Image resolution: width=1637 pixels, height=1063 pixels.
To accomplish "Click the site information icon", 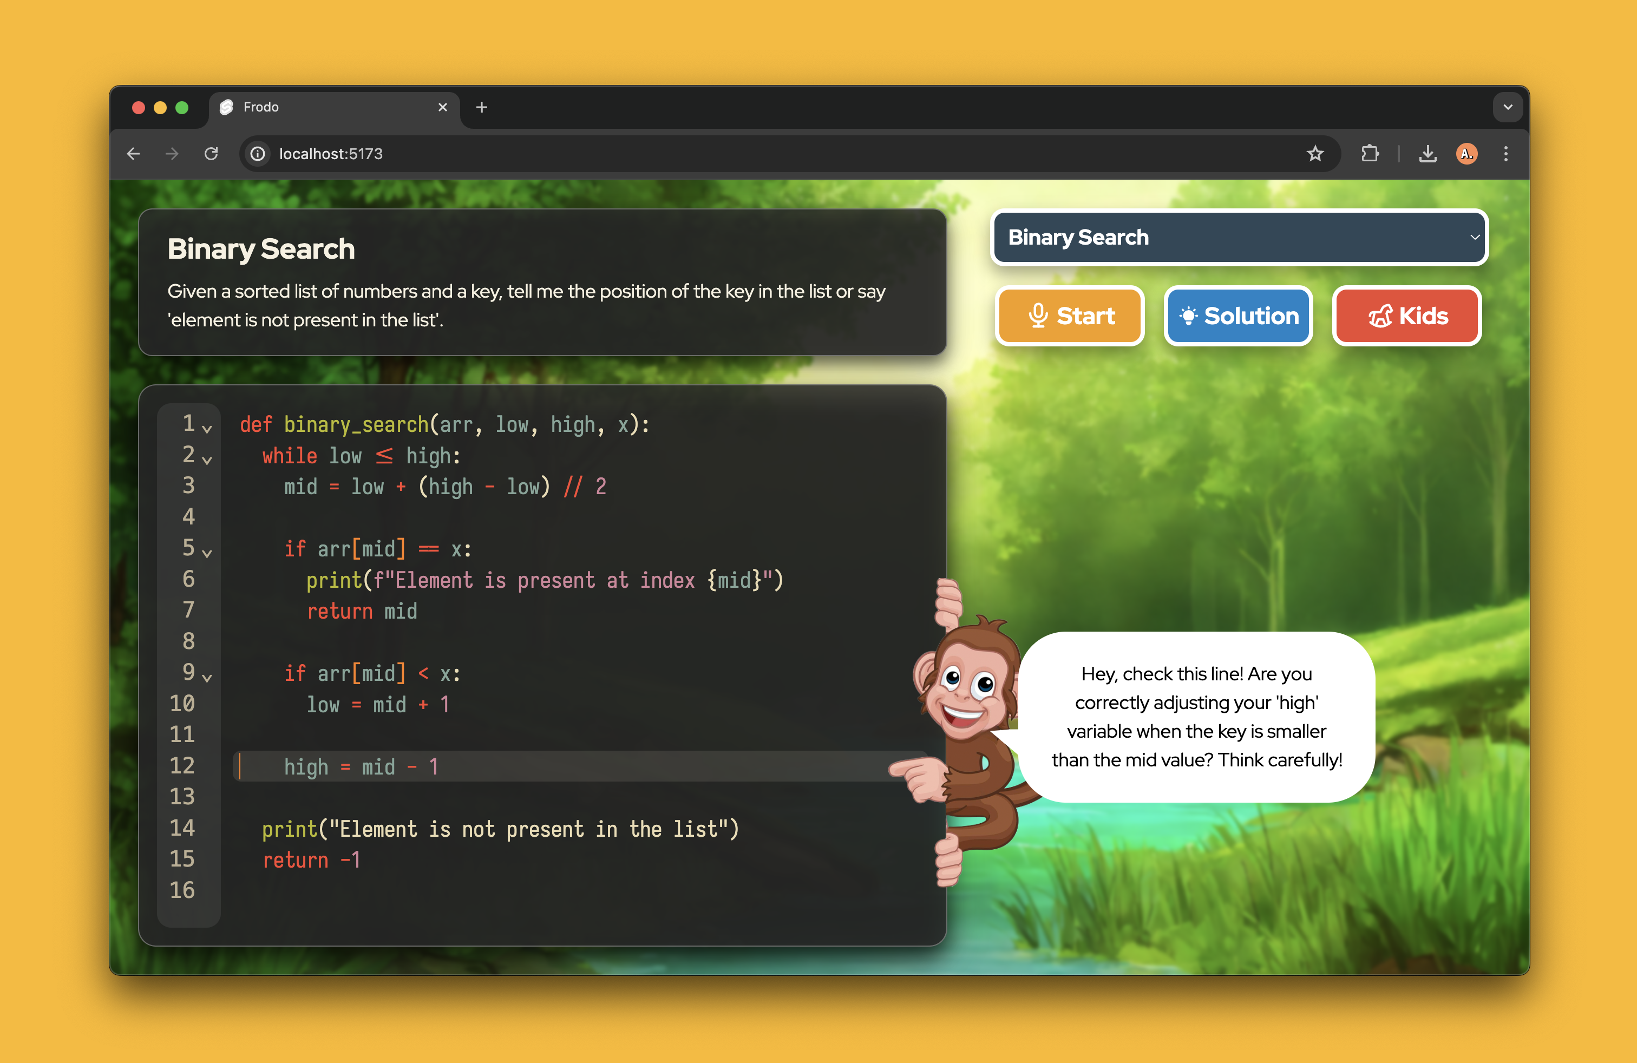I will pos(258,153).
